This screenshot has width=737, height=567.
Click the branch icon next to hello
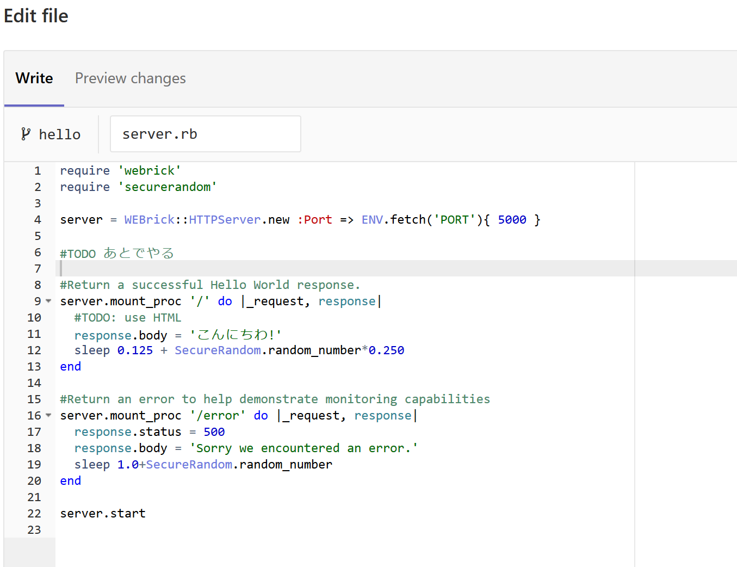[26, 134]
